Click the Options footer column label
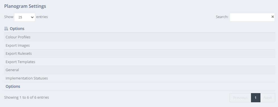The width and height of the screenshot is (278, 107). [x=13, y=86]
